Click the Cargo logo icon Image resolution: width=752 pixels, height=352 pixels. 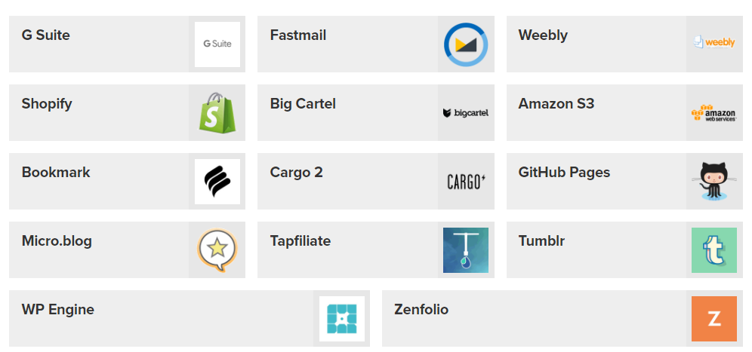[466, 182]
